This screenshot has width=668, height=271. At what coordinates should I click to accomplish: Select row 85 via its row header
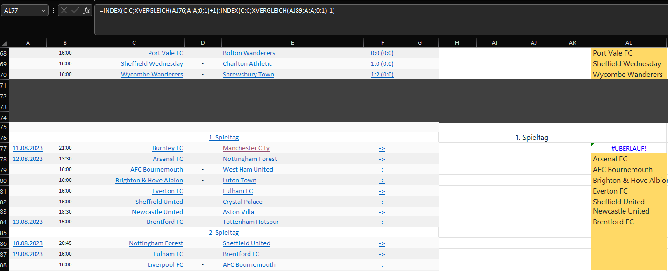tap(4, 232)
